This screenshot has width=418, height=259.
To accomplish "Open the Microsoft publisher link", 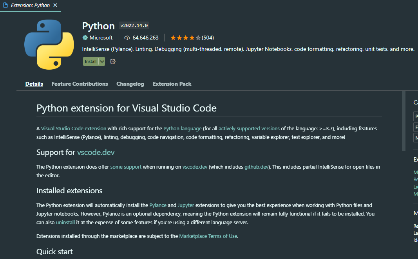I will click(101, 38).
